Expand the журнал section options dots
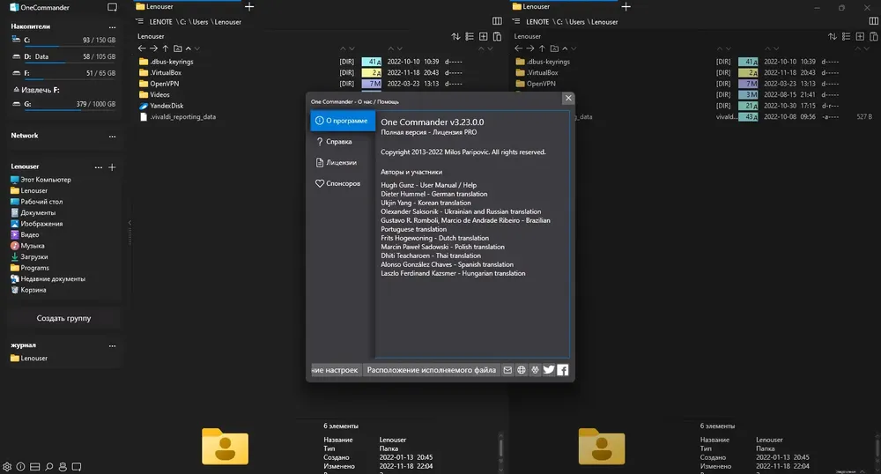The image size is (881, 474). point(113,345)
